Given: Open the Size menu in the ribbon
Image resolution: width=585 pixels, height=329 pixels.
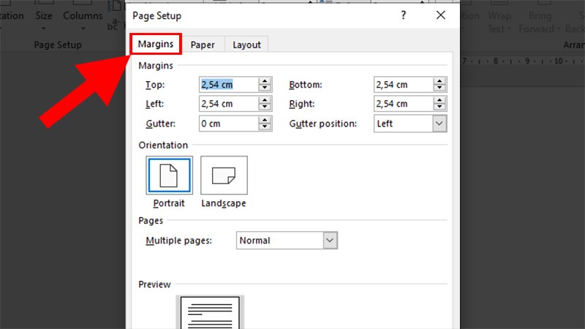Looking at the screenshot, I should [x=44, y=17].
